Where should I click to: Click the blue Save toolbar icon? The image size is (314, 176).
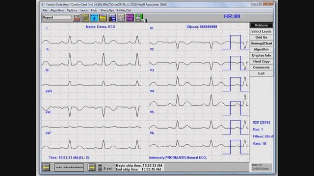tap(112, 18)
